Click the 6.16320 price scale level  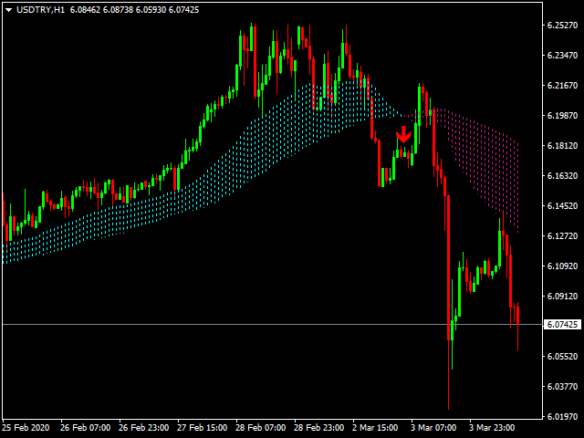tap(562, 176)
